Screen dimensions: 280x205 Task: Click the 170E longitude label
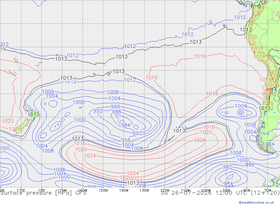coord(21,190)
